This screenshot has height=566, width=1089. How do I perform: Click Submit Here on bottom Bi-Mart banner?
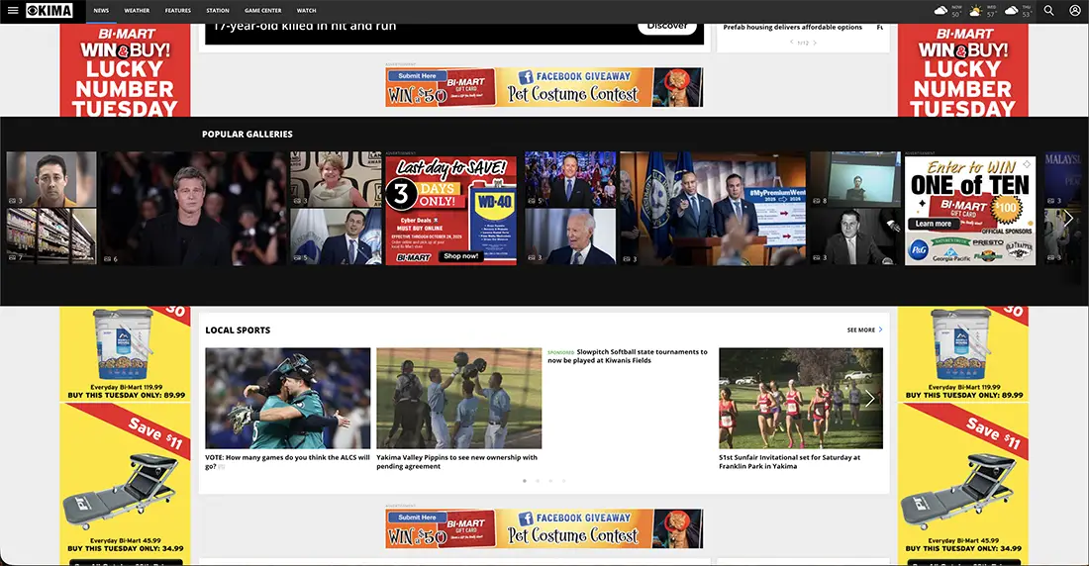click(417, 518)
